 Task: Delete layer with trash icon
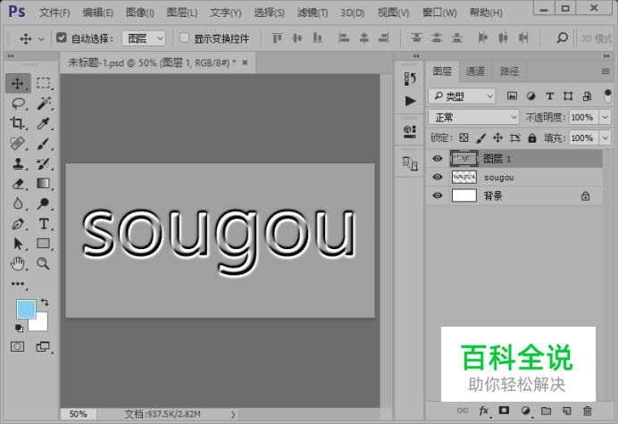(588, 411)
